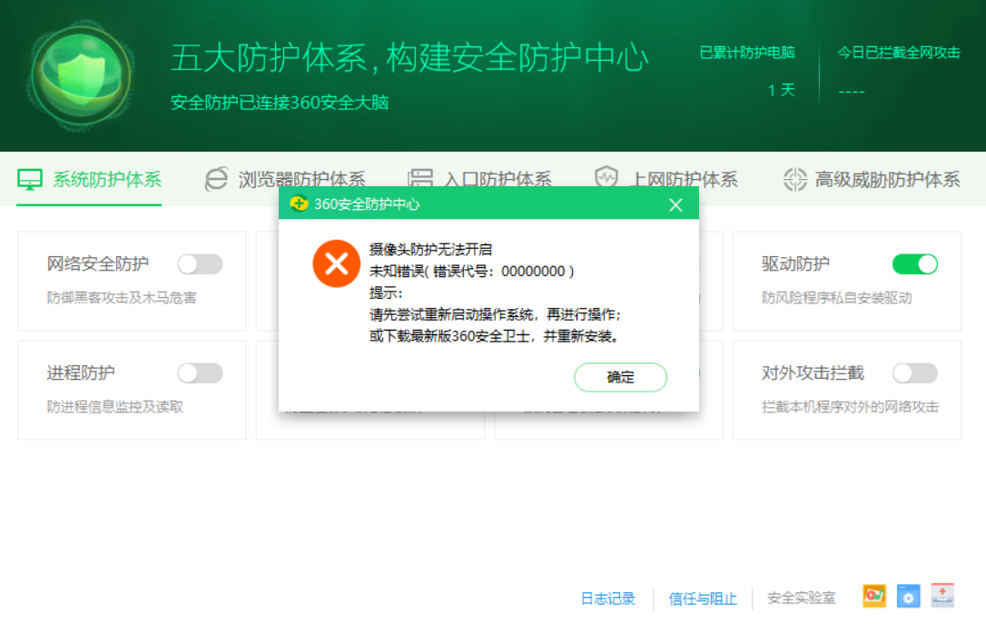Click 安全防护已连接360安全大脑 status text
This screenshot has height=625, width=986.
coord(280,102)
